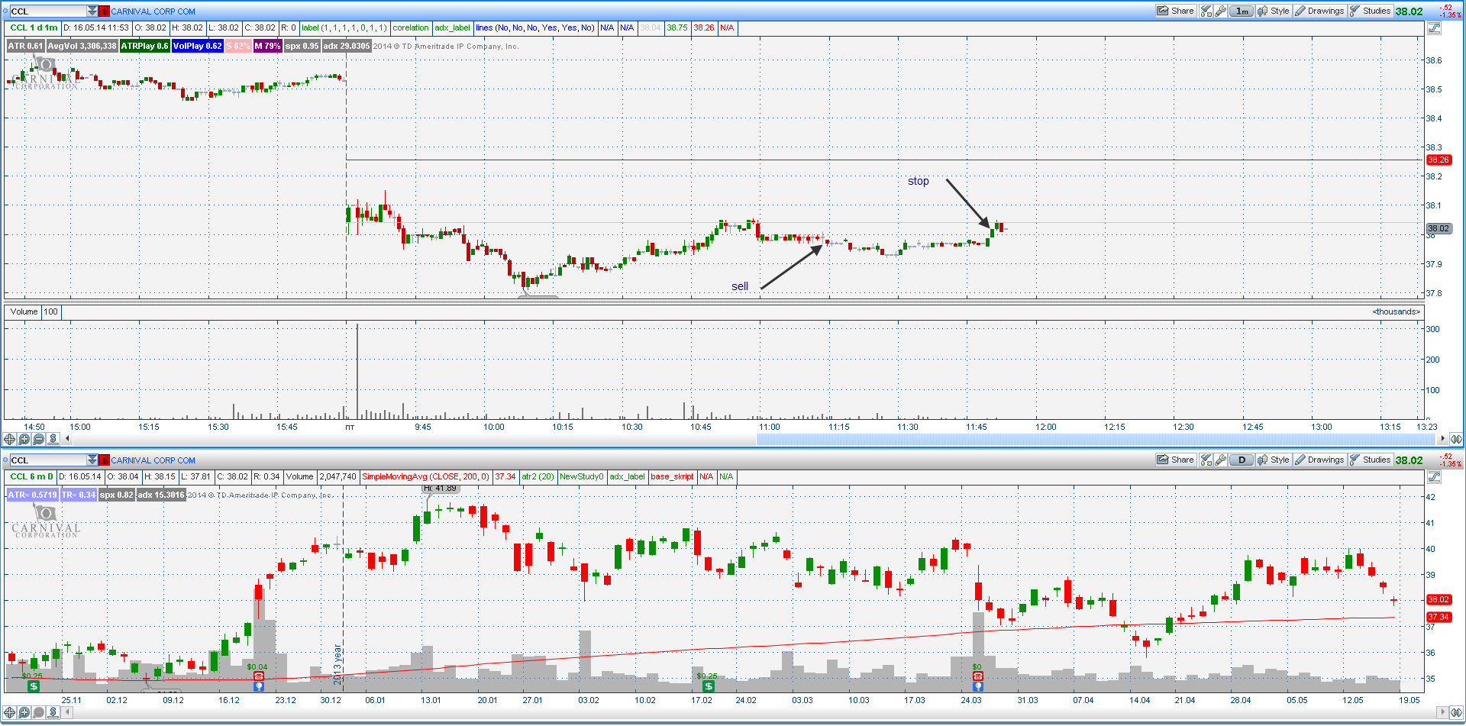The width and height of the screenshot is (1466, 726).
Task: Click VolPlay 0.62 blue label
Action: pyautogui.click(x=197, y=46)
